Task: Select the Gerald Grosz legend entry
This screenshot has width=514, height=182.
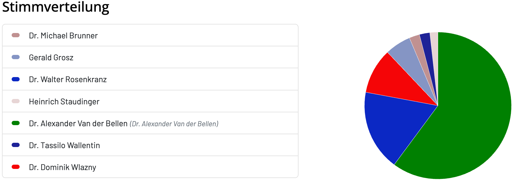Action: point(51,57)
